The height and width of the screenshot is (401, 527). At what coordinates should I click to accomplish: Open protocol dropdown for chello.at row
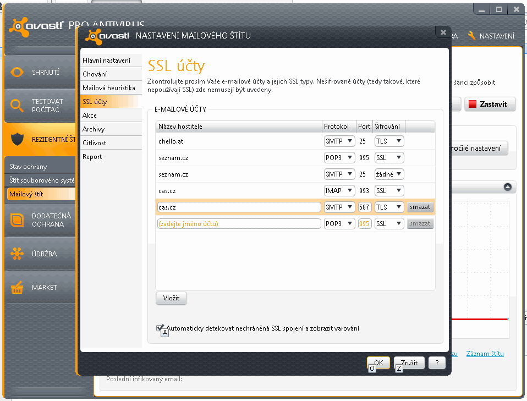(339, 141)
